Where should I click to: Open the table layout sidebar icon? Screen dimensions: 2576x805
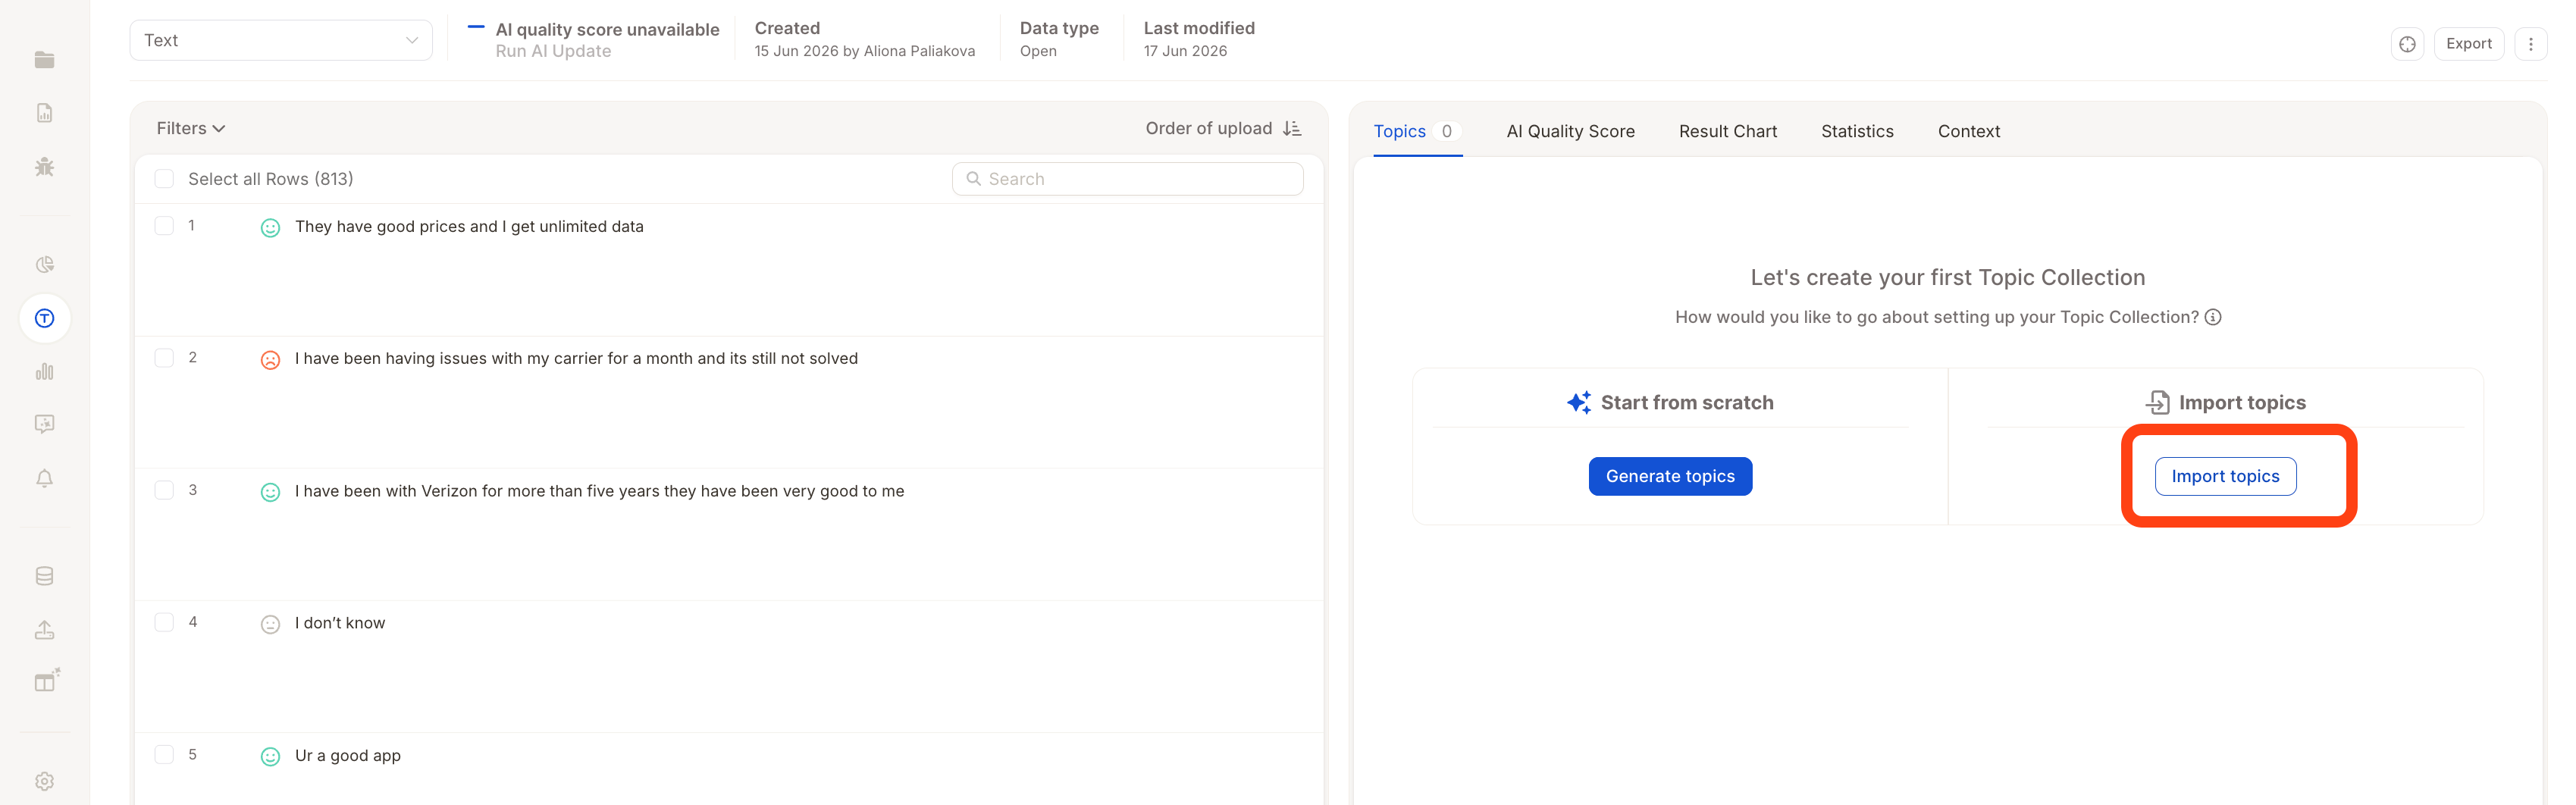click(46, 681)
